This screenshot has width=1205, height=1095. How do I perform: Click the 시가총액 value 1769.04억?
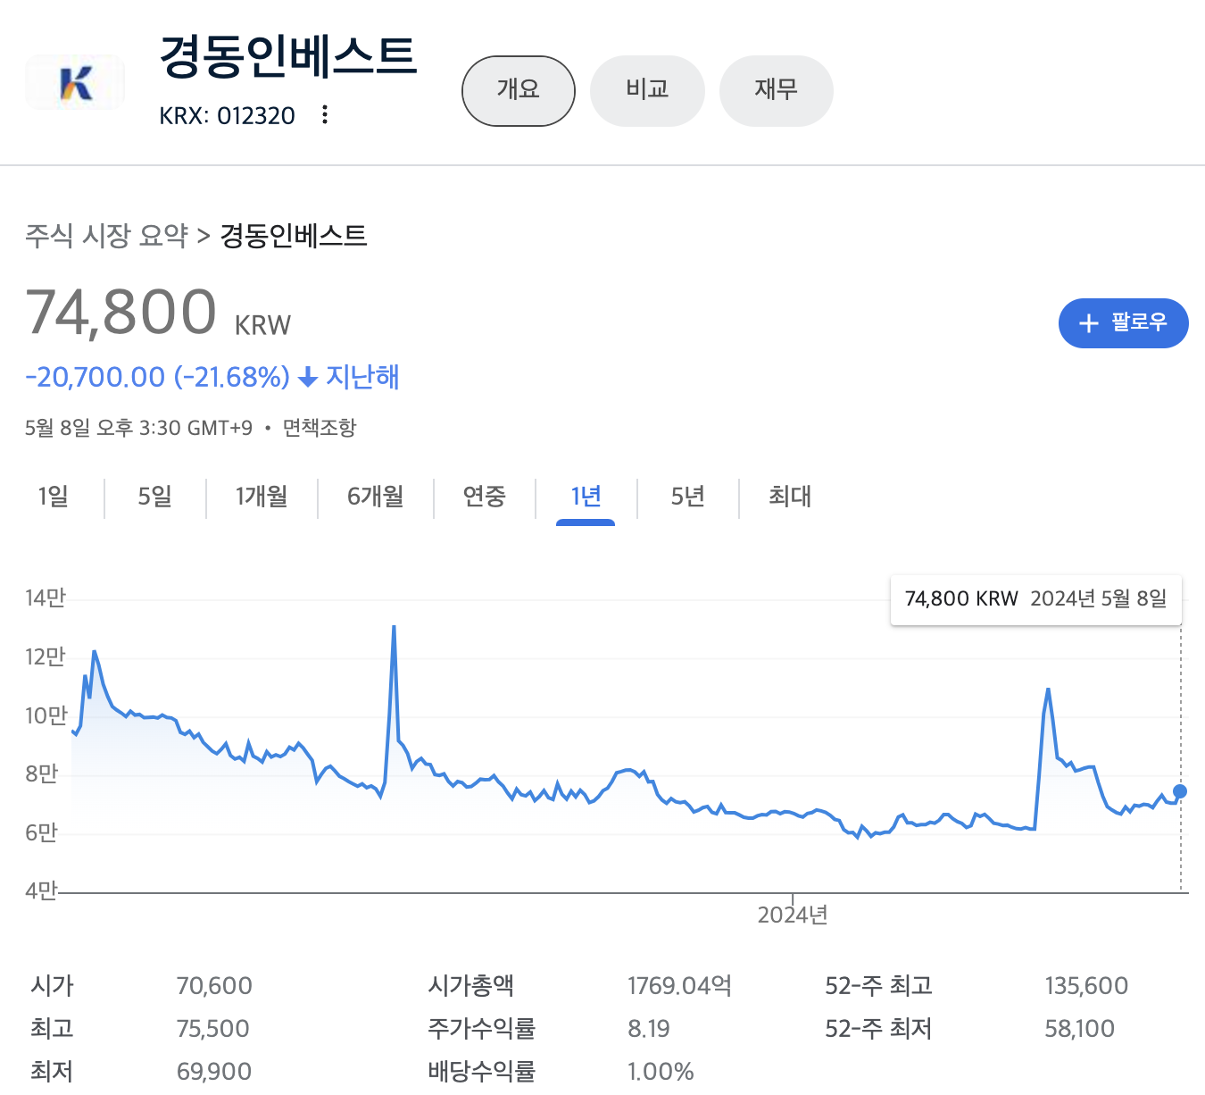tap(680, 986)
